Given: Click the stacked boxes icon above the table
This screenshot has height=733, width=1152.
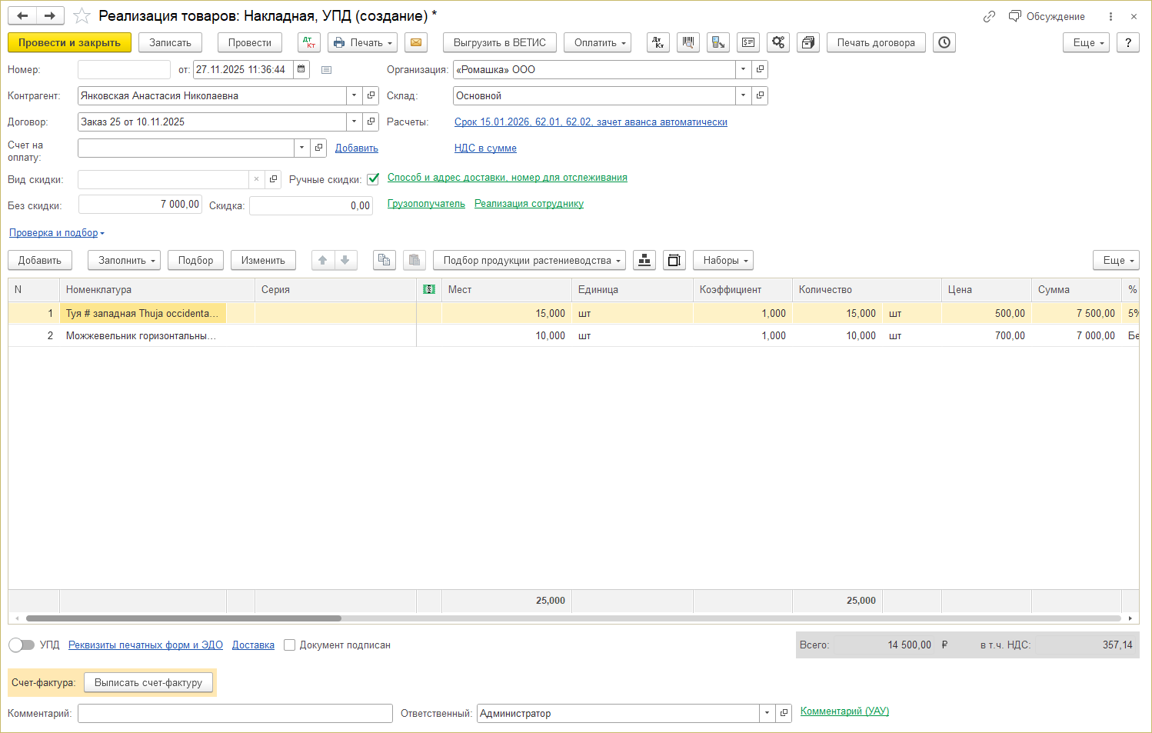Looking at the screenshot, I should tap(644, 261).
